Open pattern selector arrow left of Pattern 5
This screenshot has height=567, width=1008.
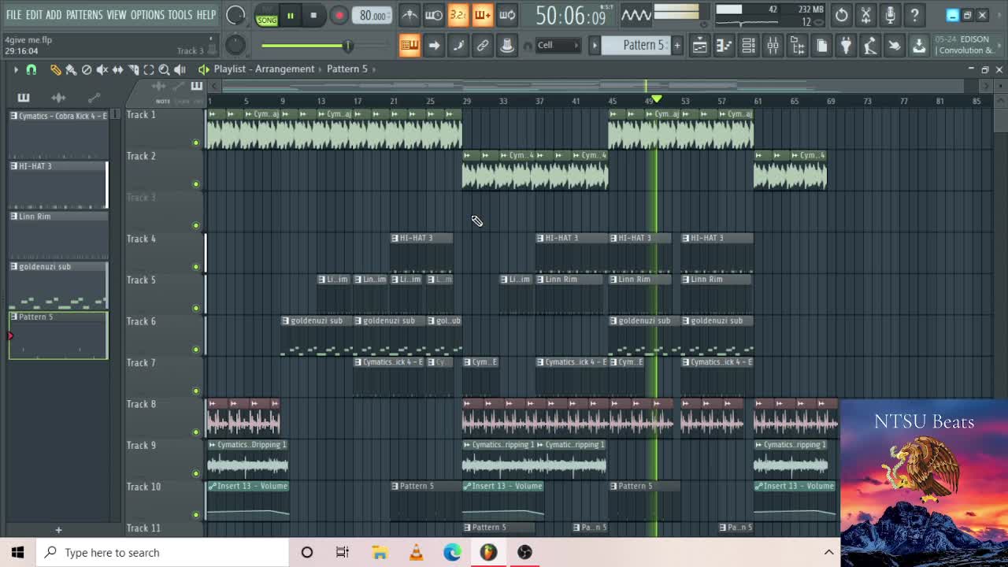click(x=595, y=46)
